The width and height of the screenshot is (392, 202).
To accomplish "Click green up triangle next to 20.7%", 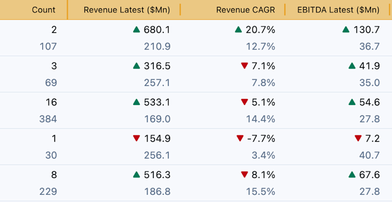I will click(x=239, y=30).
